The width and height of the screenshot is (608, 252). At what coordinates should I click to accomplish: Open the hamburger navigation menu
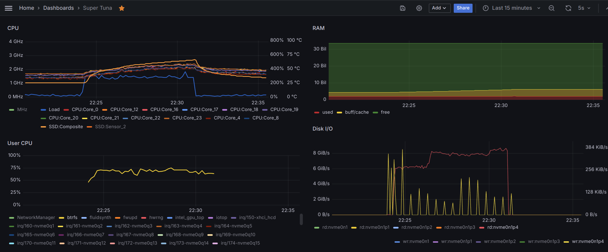click(8, 8)
